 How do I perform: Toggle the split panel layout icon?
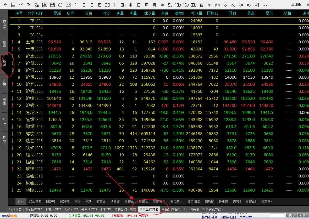257,5
